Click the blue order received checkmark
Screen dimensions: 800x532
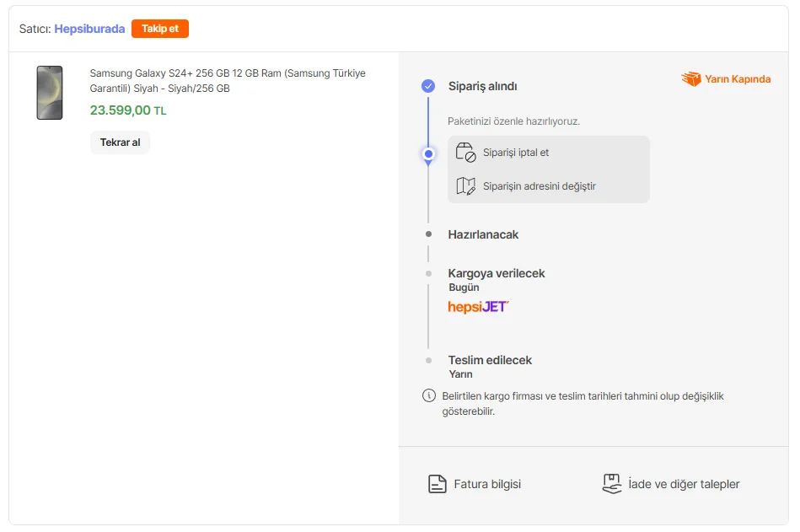pos(428,86)
